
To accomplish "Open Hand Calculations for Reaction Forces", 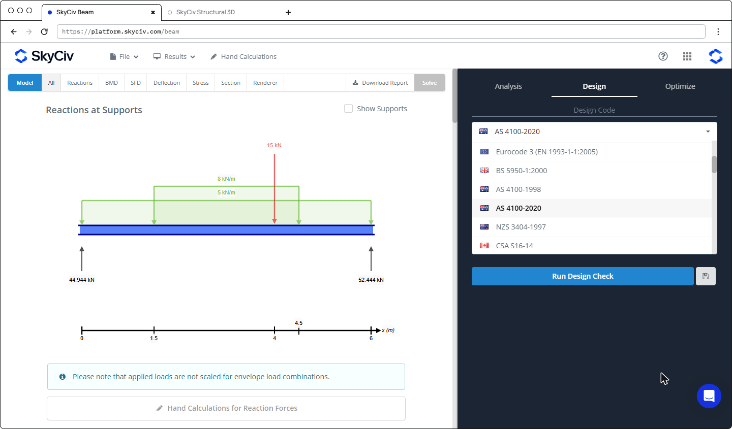I will [226, 408].
